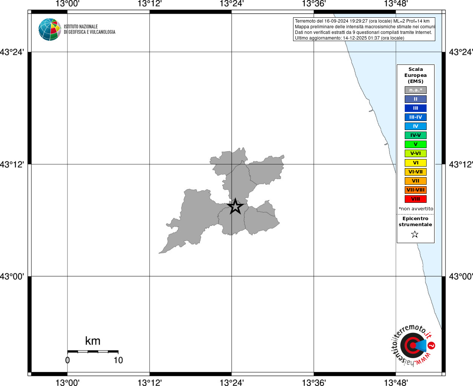Click the light blue IV legend swatch

click(416, 126)
